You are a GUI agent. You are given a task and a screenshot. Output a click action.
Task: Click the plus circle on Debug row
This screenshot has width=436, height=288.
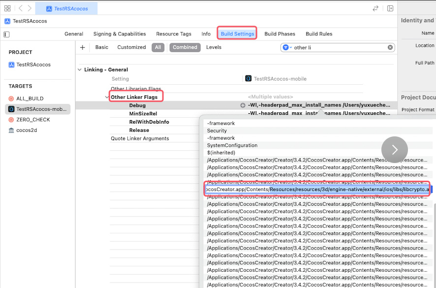click(243, 105)
